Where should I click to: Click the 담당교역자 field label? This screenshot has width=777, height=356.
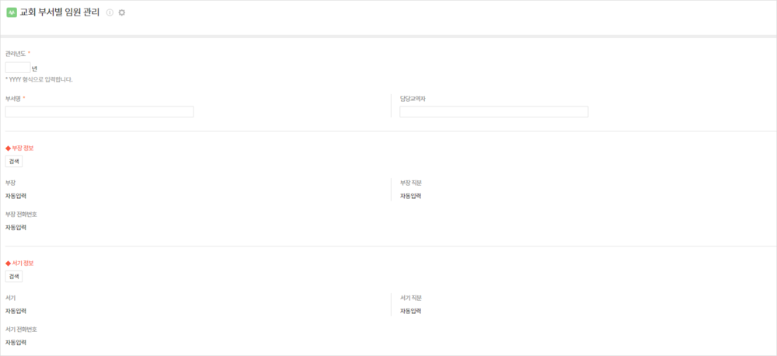coord(413,99)
